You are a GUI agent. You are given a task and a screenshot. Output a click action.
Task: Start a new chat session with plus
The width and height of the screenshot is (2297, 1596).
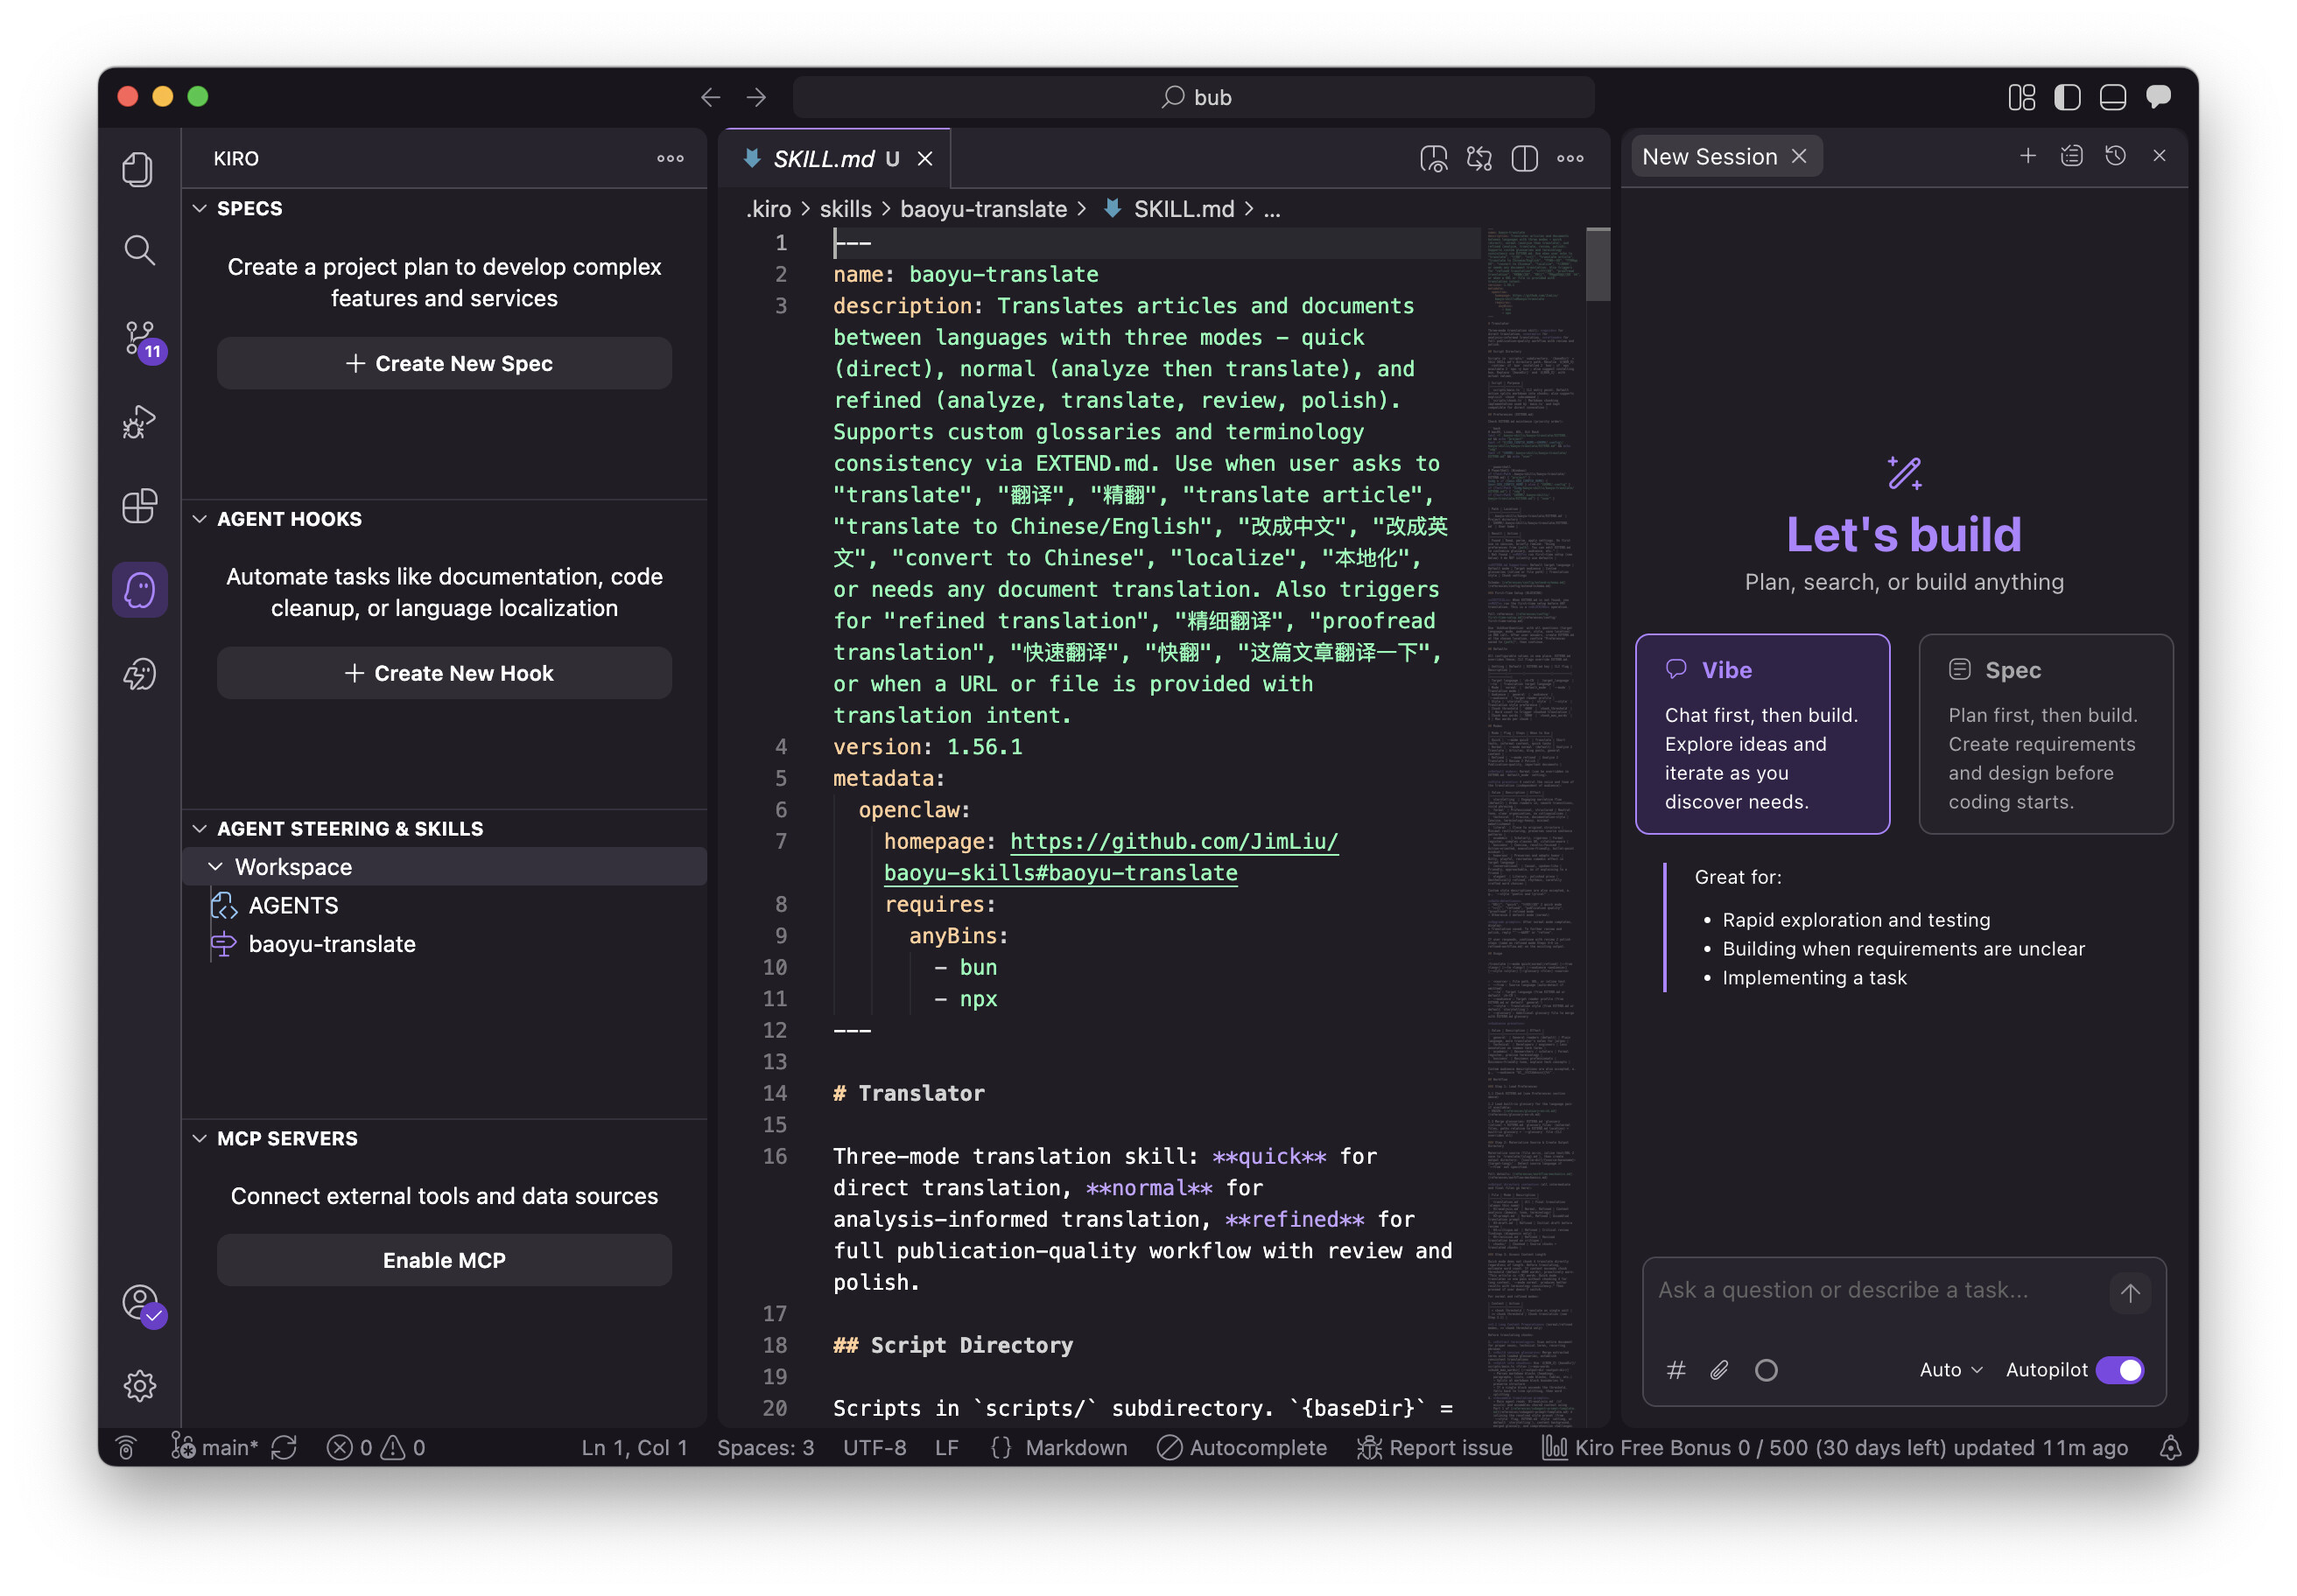(x=2028, y=156)
